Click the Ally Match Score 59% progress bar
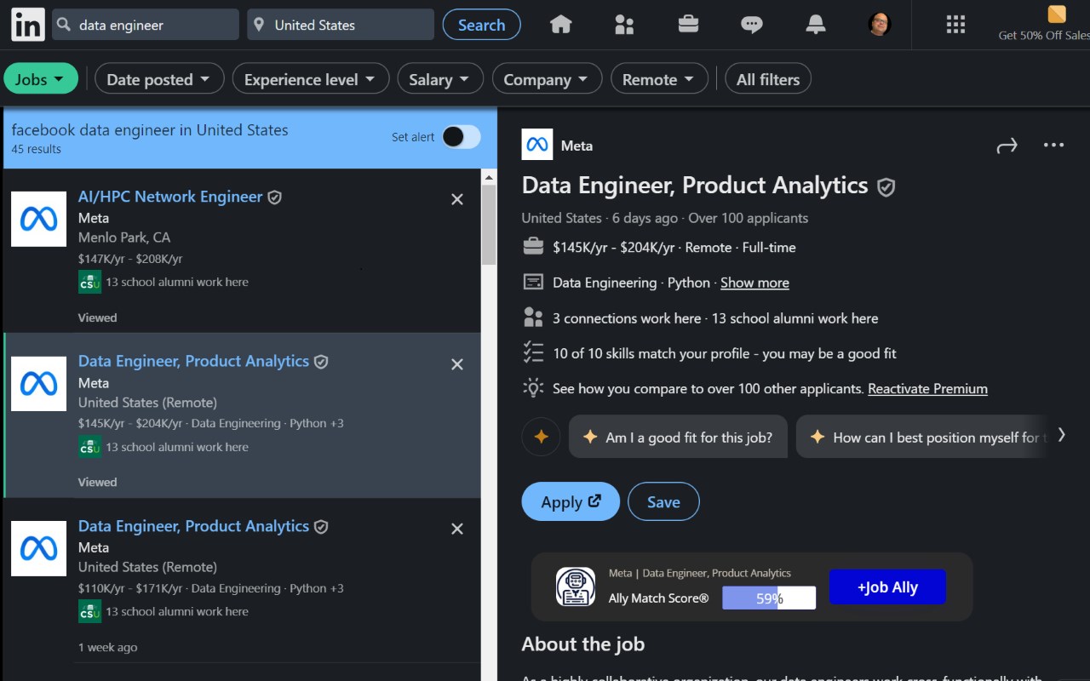This screenshot has height=681, width=1090. coord(769,598)
